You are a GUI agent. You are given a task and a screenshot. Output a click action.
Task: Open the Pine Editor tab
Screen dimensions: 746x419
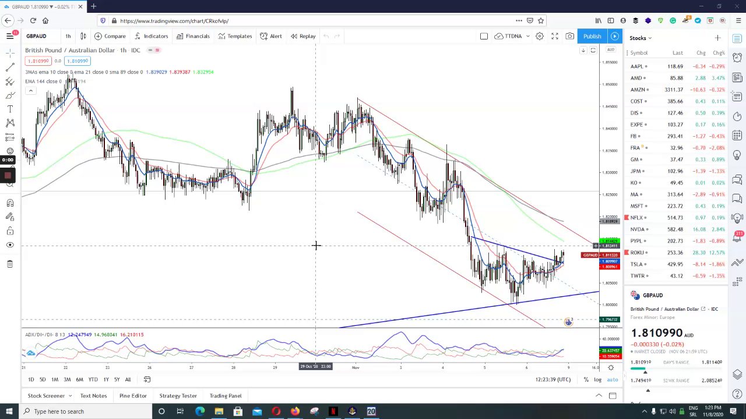point(133,396)
